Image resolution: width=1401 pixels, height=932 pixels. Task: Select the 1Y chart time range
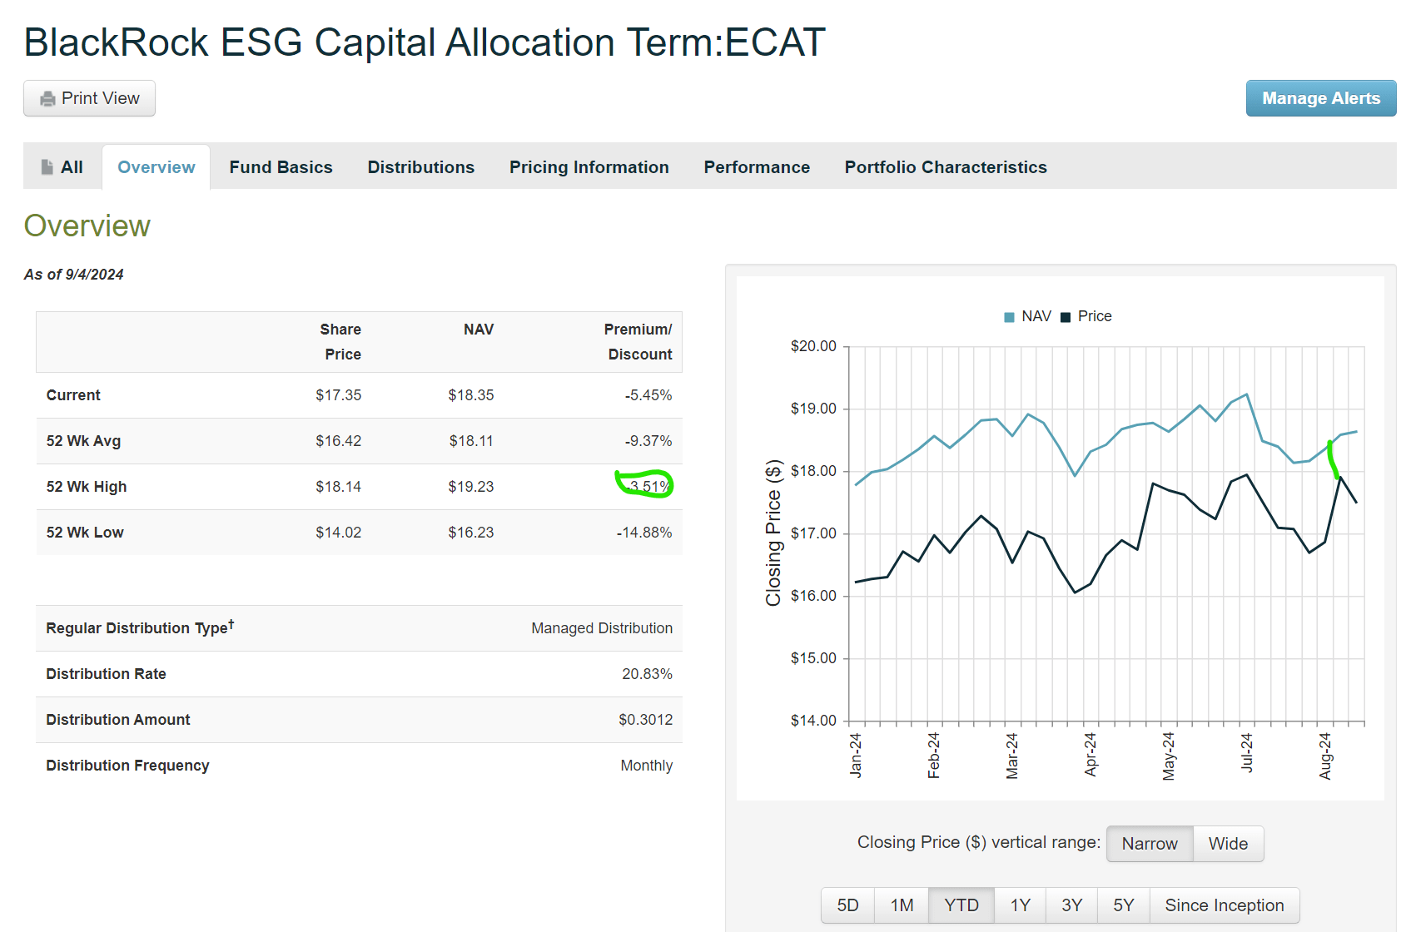point(1020,905)
